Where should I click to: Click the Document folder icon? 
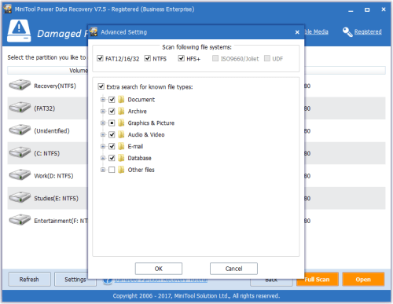point(121,100)
